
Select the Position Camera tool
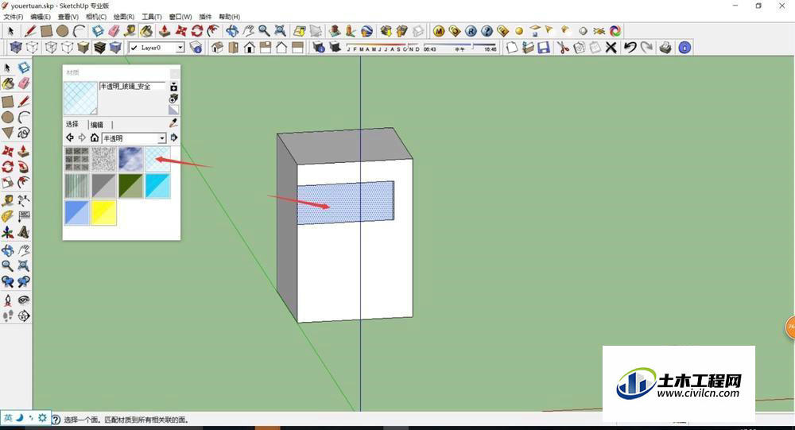point(8,300)
